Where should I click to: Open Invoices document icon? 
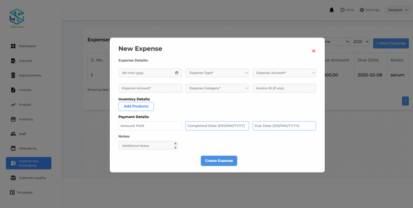[x=13, y=90]
